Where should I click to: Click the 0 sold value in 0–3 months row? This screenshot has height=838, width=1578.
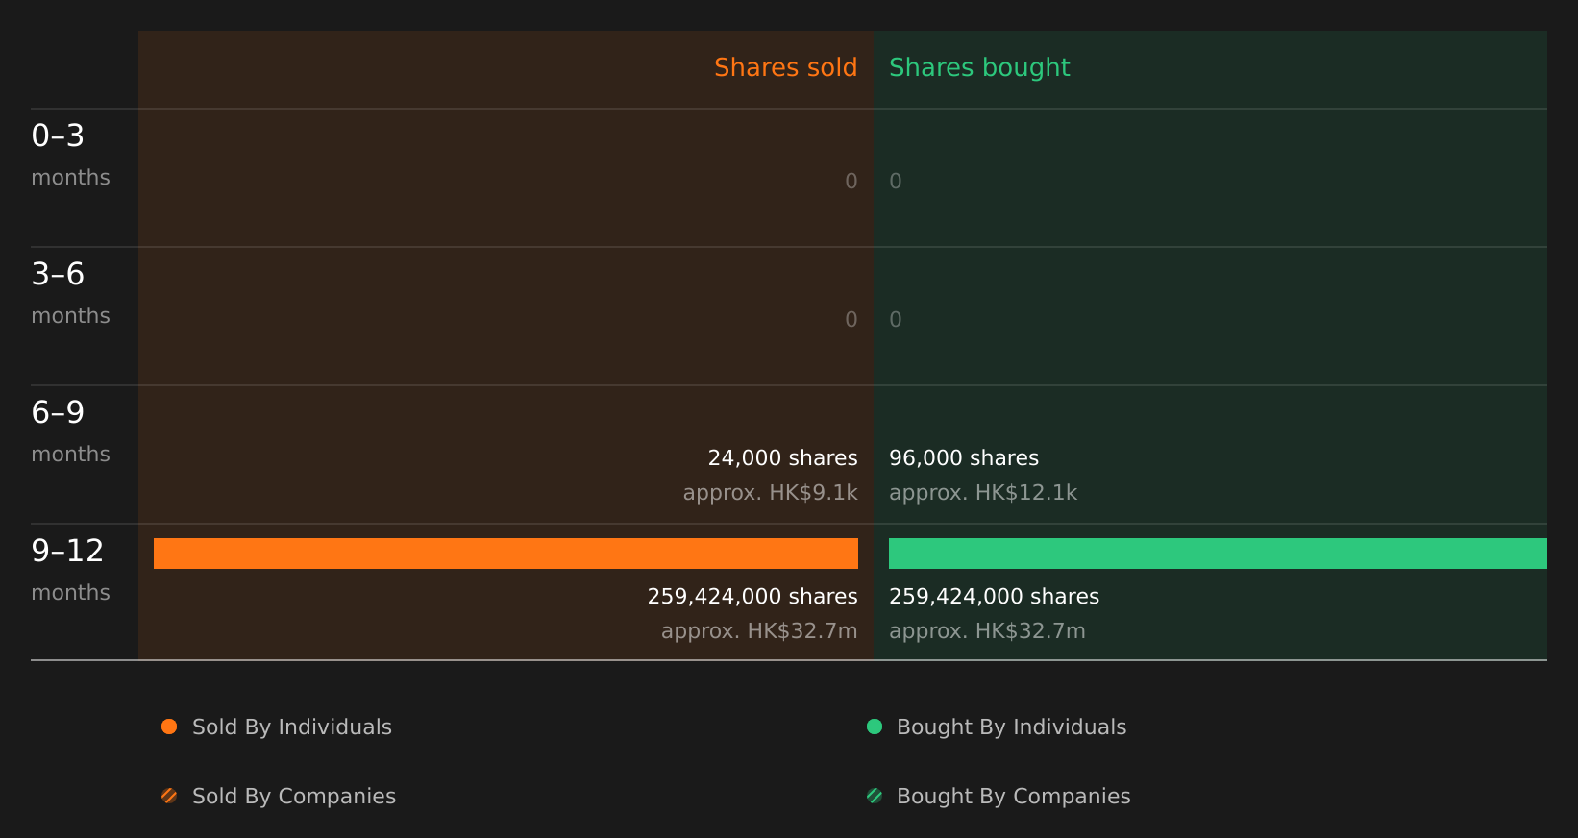[x=851, y=182]
